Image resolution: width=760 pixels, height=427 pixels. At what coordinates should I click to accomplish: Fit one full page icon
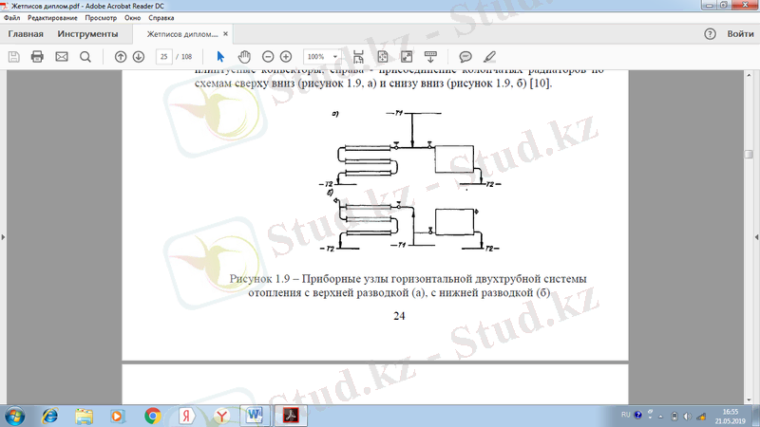pos(383,57)
